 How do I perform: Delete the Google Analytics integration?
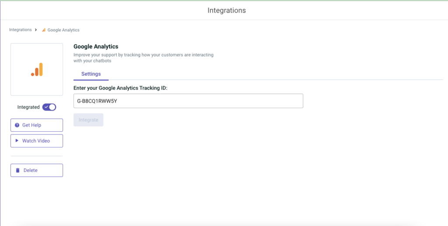[37, 170]
